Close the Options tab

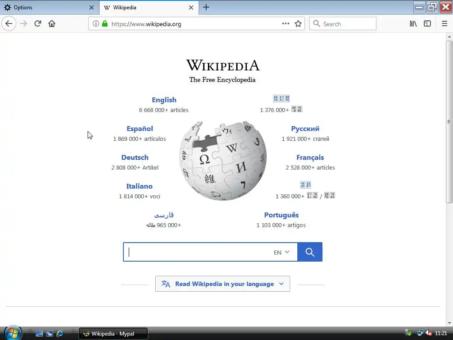[91, 8]
